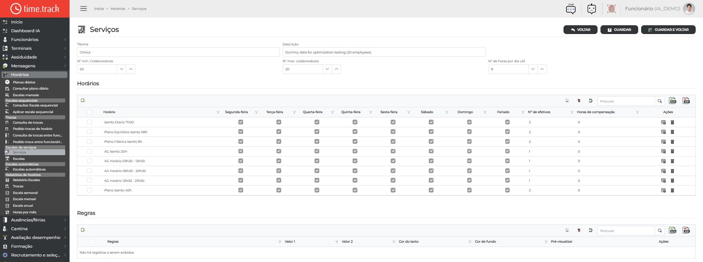Screen dimensions: 703x262
Task: Open column chooser in Horários toolbar
Action: pyautogui.click(x=567, y=101)
